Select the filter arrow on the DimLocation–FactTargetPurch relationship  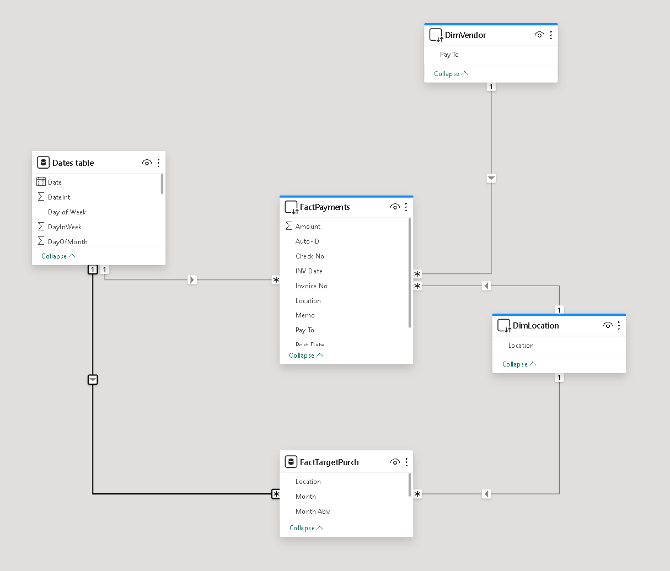pyautogui.click(x=486, y=494)
